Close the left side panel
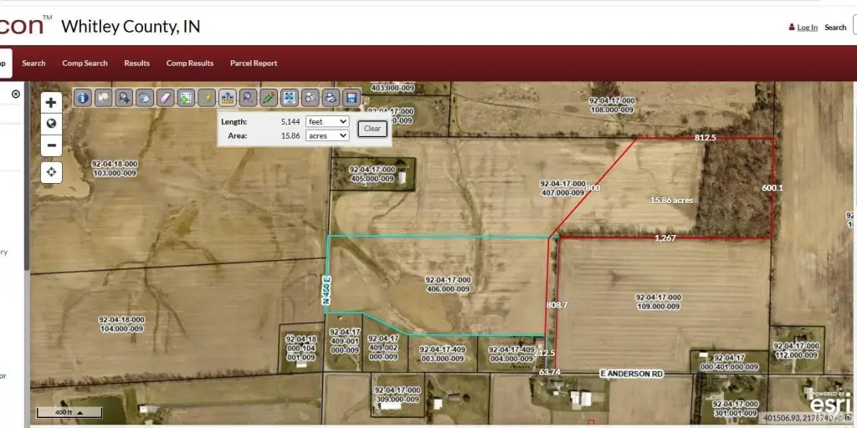This screenshot has width=857, height=428. click(16, 94)
